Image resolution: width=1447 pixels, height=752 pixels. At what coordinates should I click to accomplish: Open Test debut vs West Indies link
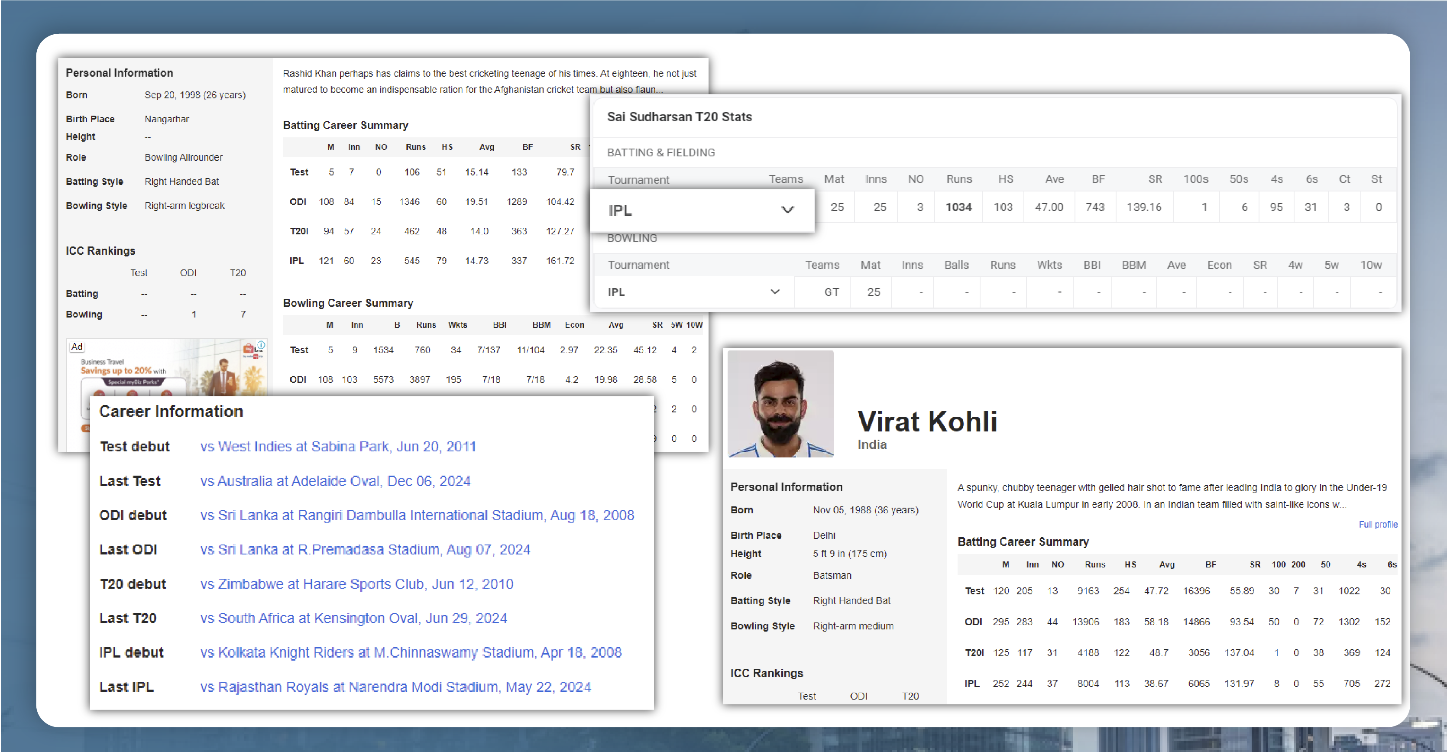(338, 447)
